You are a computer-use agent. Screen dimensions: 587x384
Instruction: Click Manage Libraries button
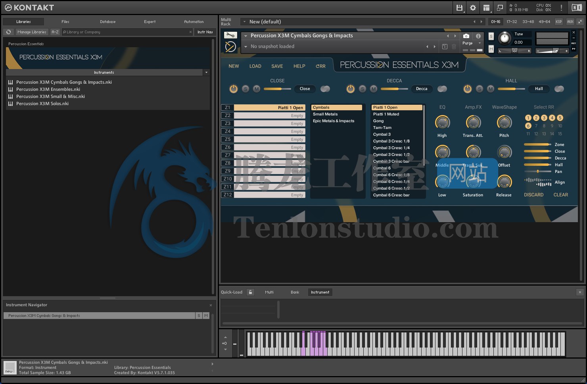tap(32, 32)
